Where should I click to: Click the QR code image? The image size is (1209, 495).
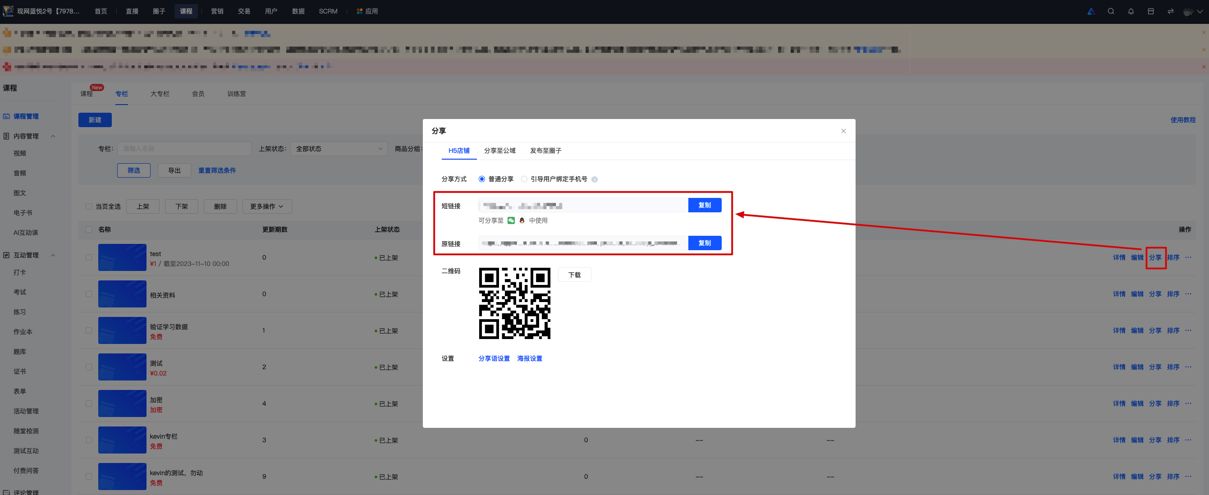click(x=514, y=303)
